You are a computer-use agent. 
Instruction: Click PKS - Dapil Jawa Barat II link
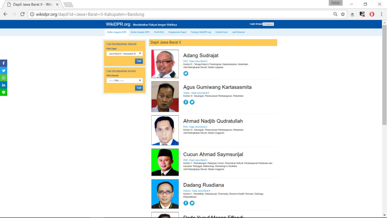[195, 61]
